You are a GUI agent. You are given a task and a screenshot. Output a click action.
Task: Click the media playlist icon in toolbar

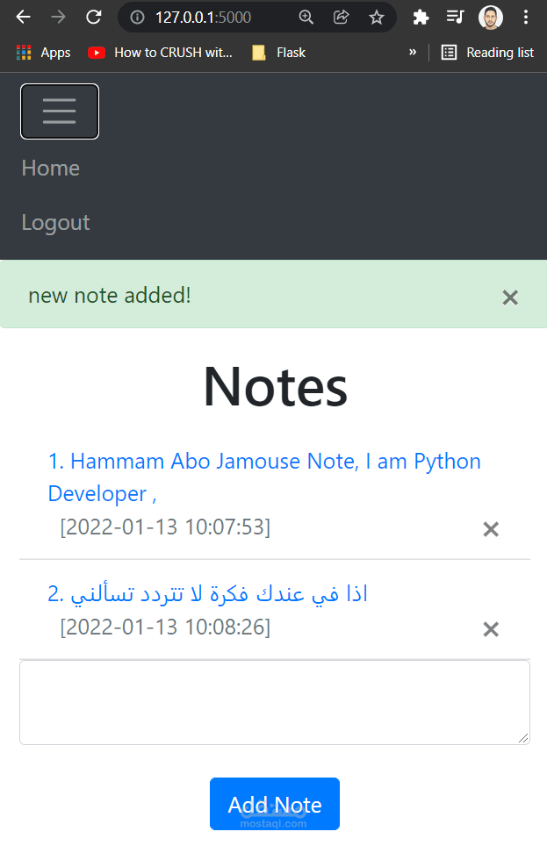click(455, 18)
